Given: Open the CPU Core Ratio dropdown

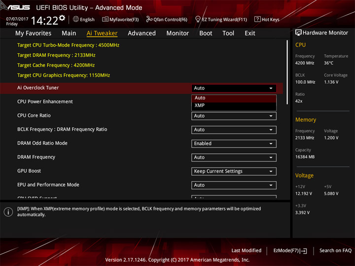Looking at the screenshot, I should click(x=234, y=116).
